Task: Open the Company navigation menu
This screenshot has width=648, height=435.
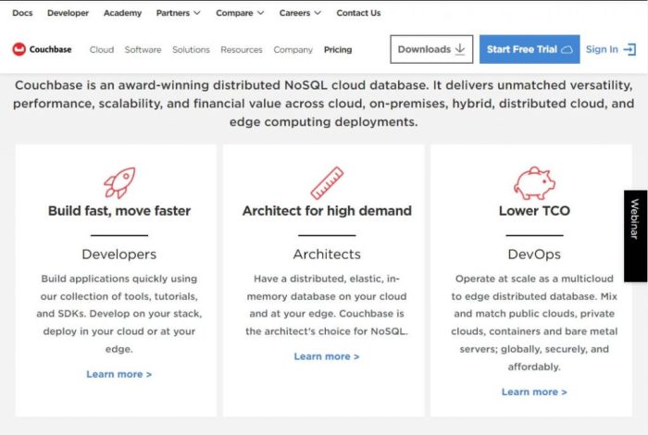Action: (x=293, y=50)
